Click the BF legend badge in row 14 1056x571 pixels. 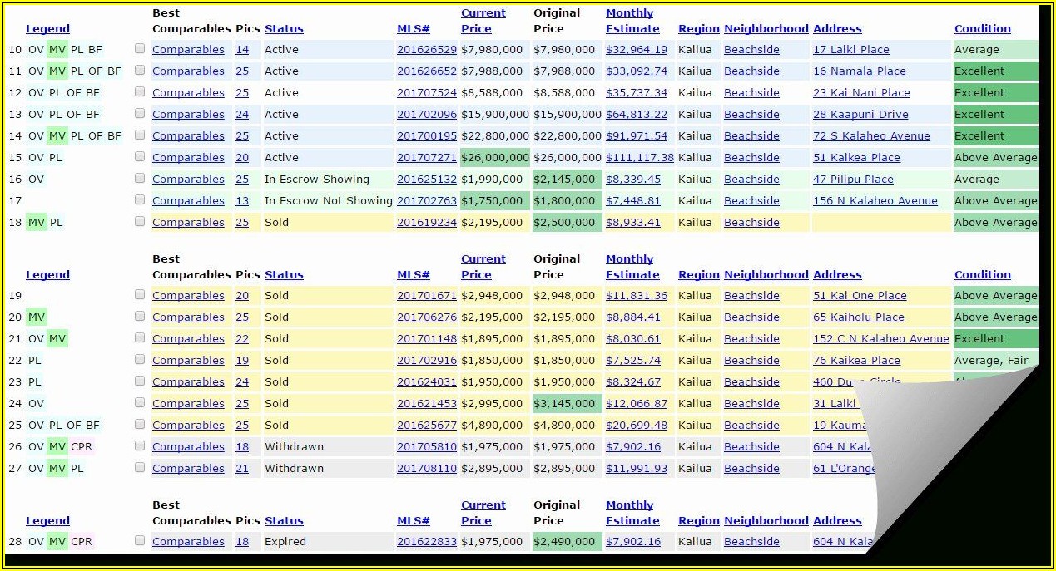[114, 136]
